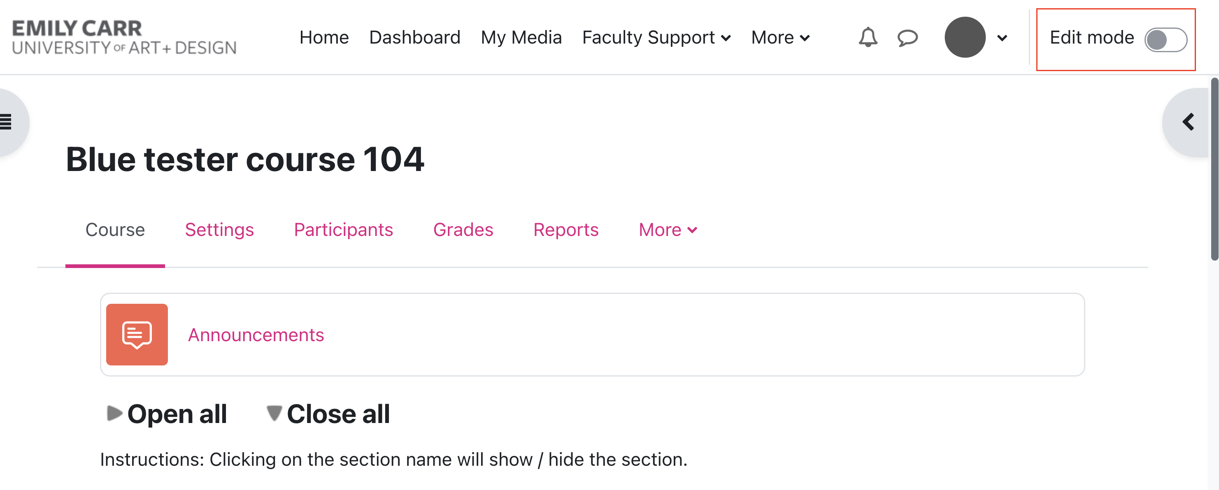
Task: Open the Grades tab
Action: [463, 230]
